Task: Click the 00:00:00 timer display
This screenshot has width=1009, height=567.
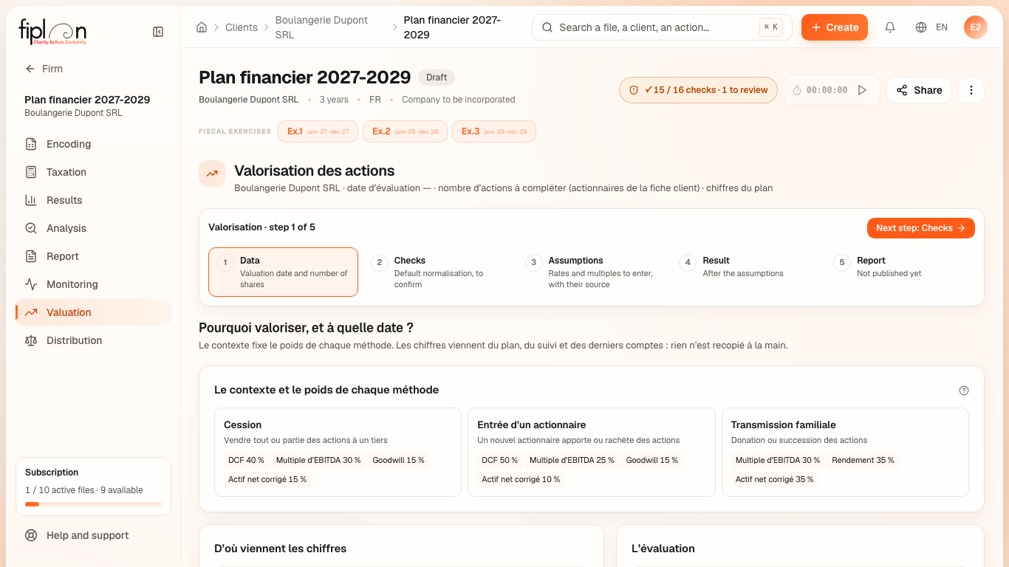Action: [827, 90]
